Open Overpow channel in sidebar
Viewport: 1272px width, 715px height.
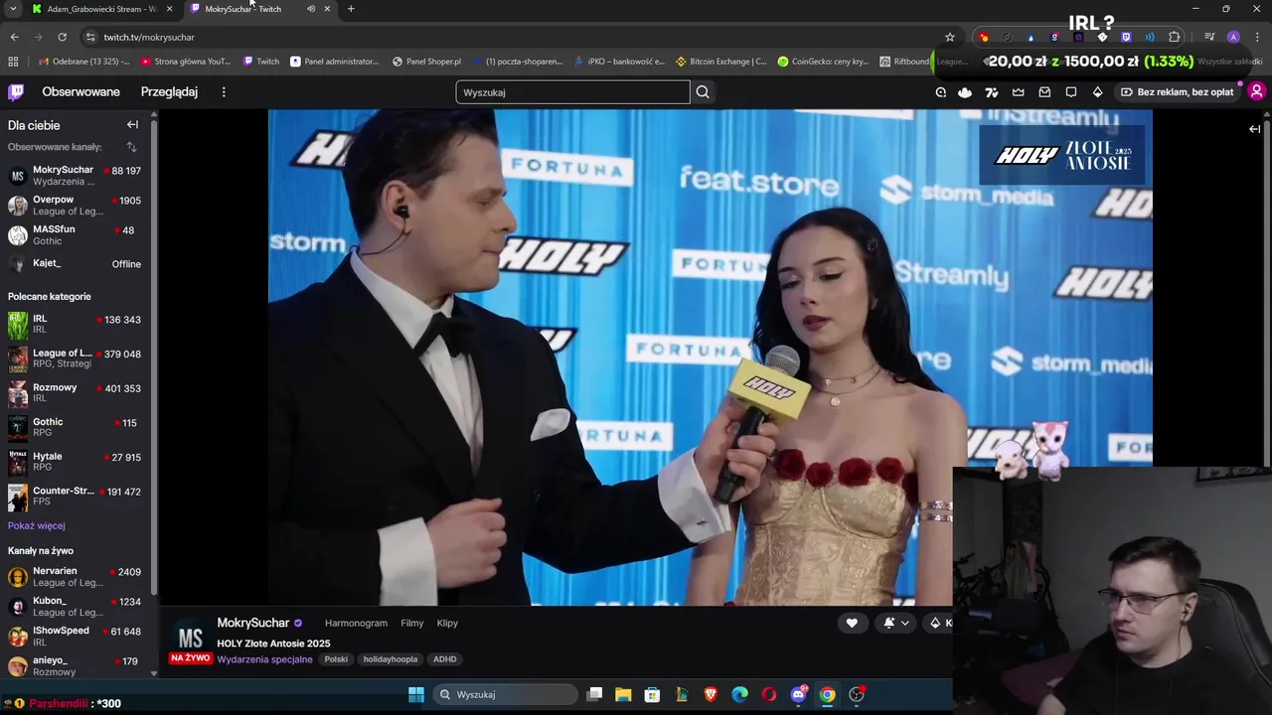pos(76,206)
